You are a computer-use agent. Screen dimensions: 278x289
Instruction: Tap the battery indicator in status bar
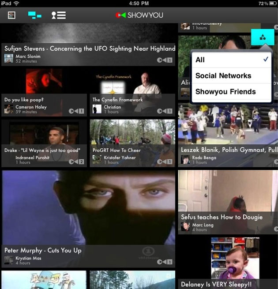273,4
